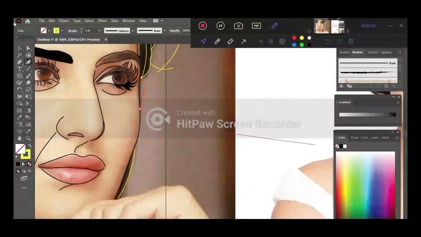Toggle the HitPaw drawing pencil
Screen dimensions: 421x237
pos(274,26)
